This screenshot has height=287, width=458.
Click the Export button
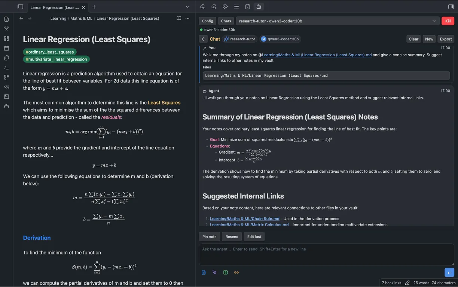[x=446, y=39]
